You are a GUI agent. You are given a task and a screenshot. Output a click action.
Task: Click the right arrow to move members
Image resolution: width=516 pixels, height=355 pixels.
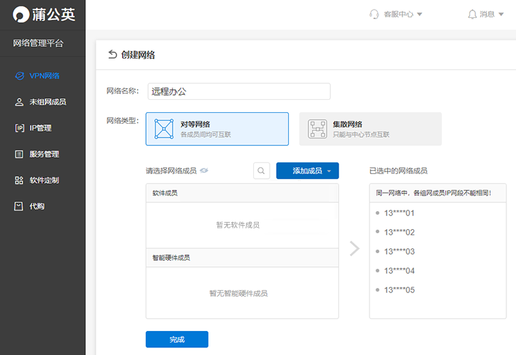pyautogui.click(x=354, y=248)
